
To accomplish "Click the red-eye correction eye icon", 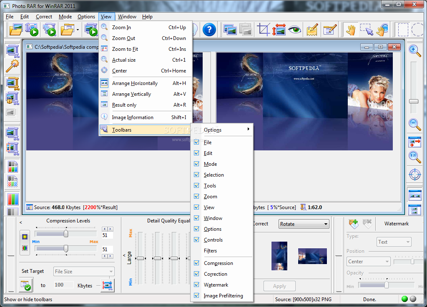I will pos(295,30).
